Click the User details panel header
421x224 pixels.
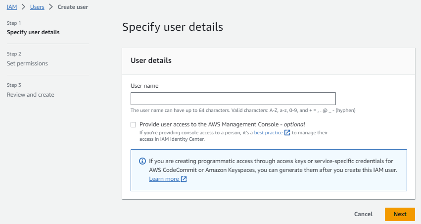151,60
